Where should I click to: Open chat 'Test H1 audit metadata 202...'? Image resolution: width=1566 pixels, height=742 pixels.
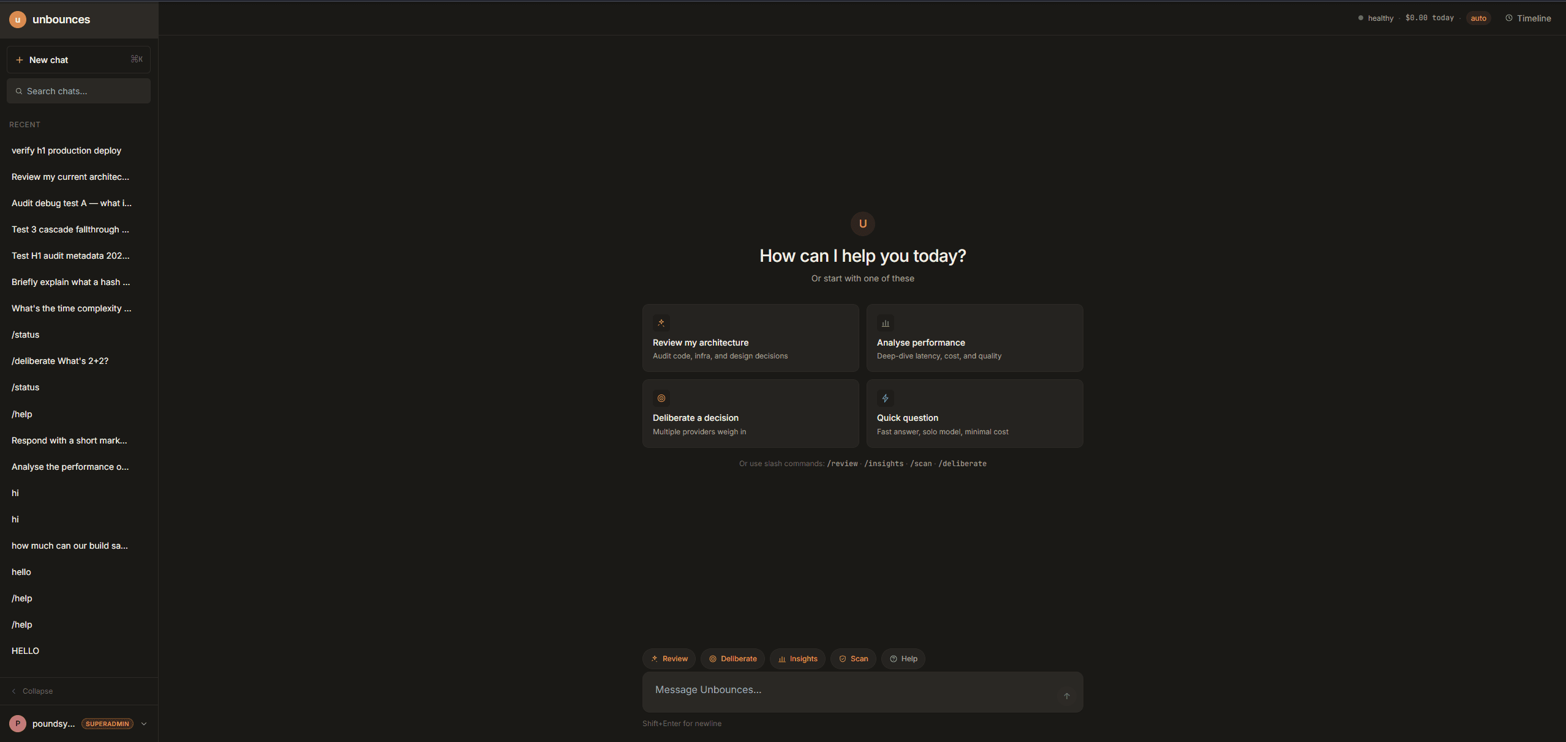78,256
